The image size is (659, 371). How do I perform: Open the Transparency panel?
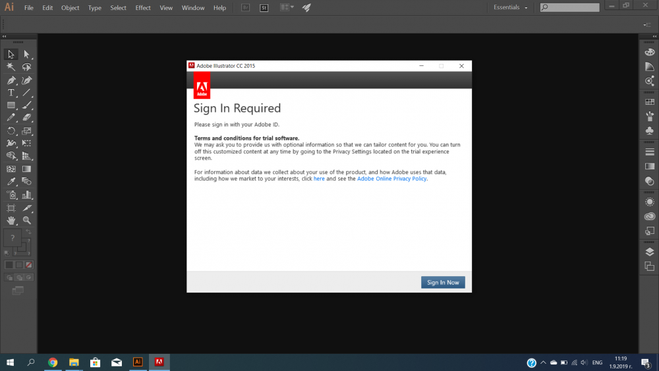pyautogui.click(x=649, y=181)
